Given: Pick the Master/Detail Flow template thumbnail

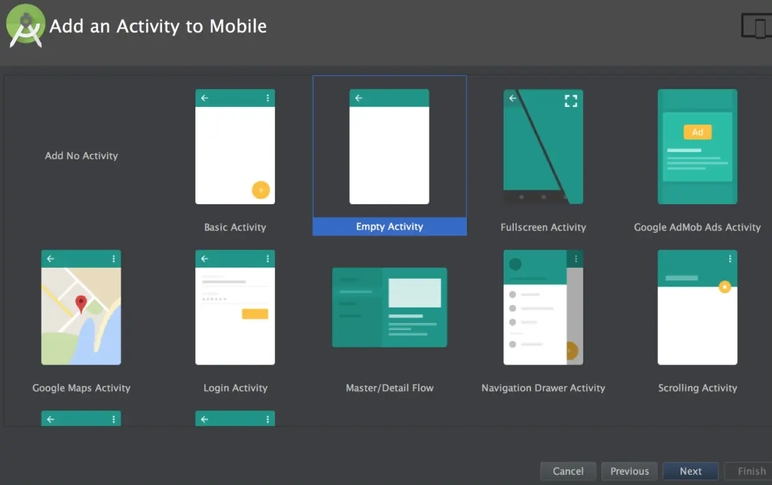Looking at the screenshot, I should (390, 308).
